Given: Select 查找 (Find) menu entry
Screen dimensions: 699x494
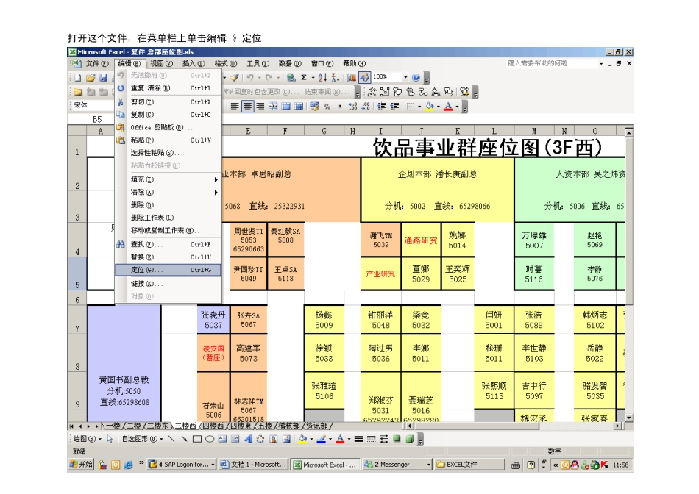Looking at the screenshot, I should [x=168, y=245].
